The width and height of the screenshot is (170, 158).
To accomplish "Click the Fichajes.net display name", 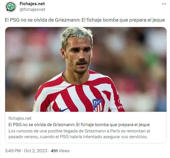I will (32, 4).
